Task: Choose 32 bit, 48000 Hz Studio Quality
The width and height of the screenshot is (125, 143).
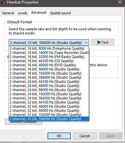Action: [x=49, y=106]
